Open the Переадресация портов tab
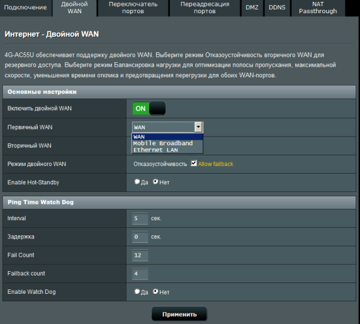The height and width of the screenshot is (324, 360). (x=205, y=8)
